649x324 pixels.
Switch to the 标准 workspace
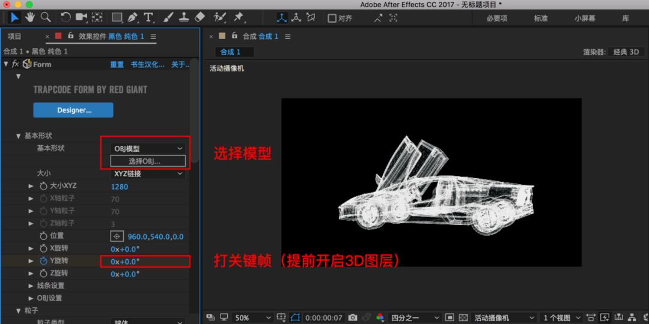[x=541, y=18]
